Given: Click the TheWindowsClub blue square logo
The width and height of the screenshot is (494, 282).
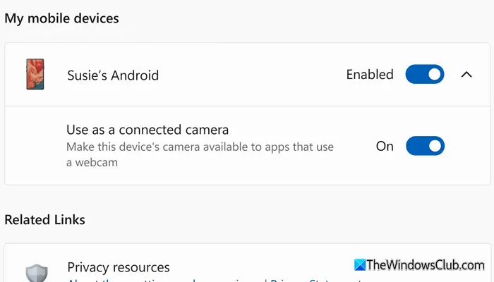Looking at the screenshot, I should [x=359, y=265].
